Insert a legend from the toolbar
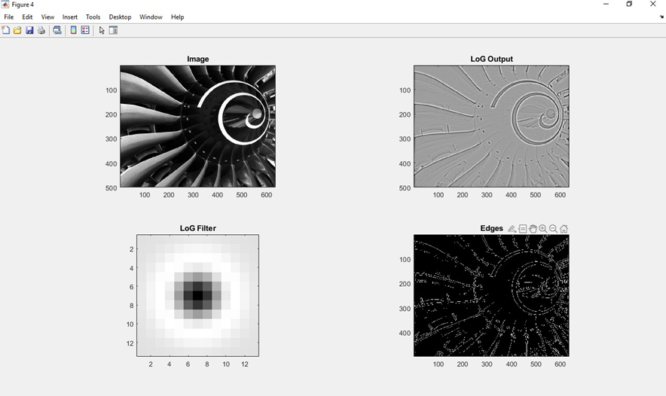This screenshot has height=396, width=666. pos(85,30)
